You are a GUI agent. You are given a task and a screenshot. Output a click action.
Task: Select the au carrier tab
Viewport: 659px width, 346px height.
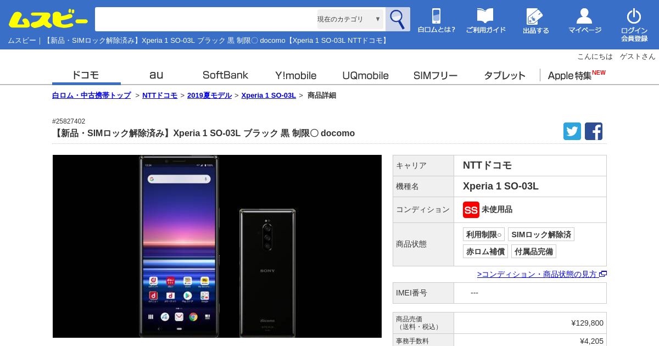click(x=156, y=75)
